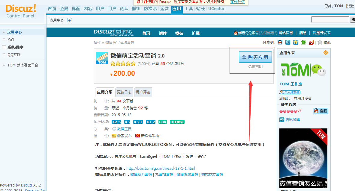
Task: Open the QQ 客服 customer service chat
Action: [320, 111]
